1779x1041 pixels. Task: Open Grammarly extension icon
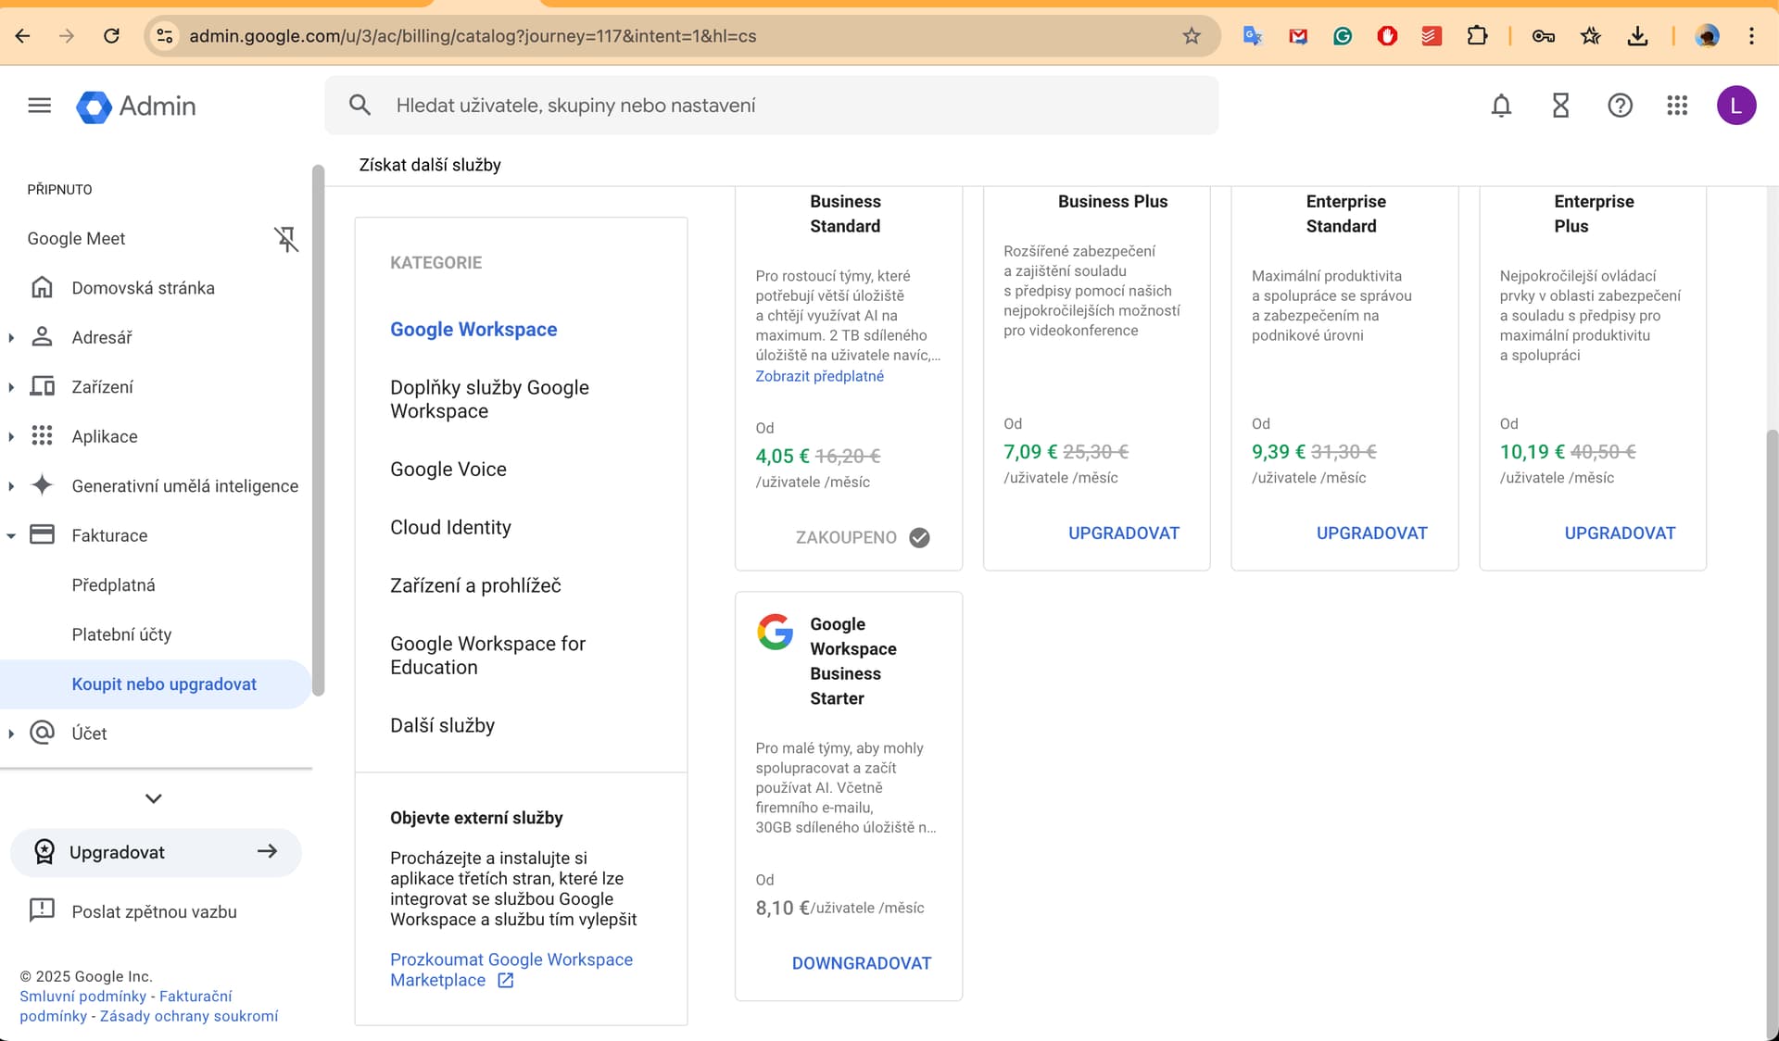click(1343, 36)
